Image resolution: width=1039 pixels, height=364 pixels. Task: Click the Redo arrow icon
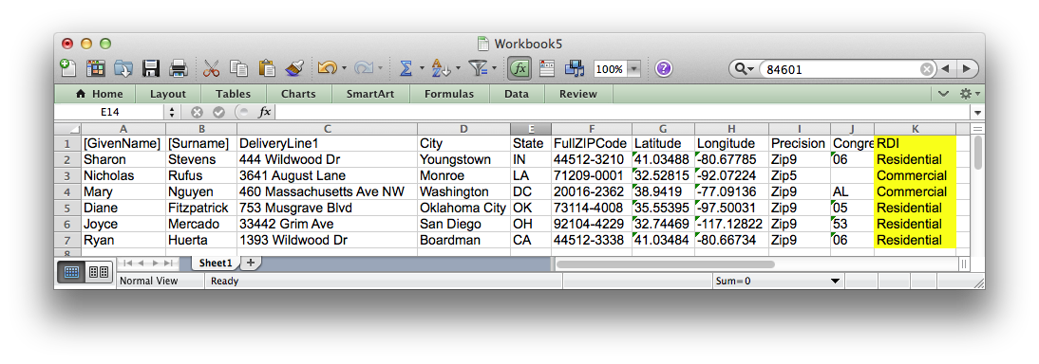point(363,68)
